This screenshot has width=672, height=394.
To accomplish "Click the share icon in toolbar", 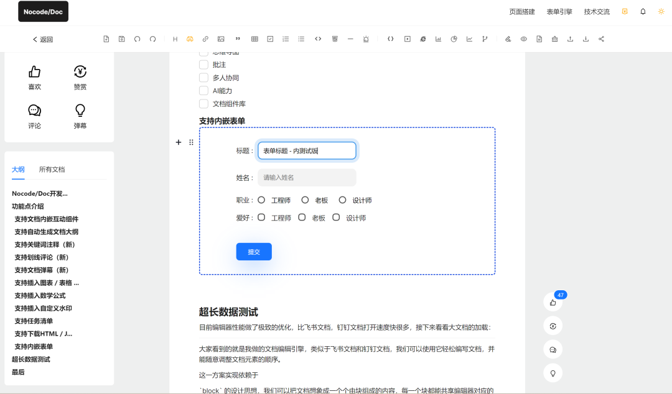I will 601,39.
